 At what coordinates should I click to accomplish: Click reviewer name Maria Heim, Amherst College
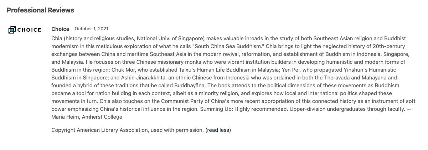click(x=87, y=117)
